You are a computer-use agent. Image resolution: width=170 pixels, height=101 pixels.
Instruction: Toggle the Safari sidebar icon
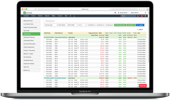coord(36,9)
